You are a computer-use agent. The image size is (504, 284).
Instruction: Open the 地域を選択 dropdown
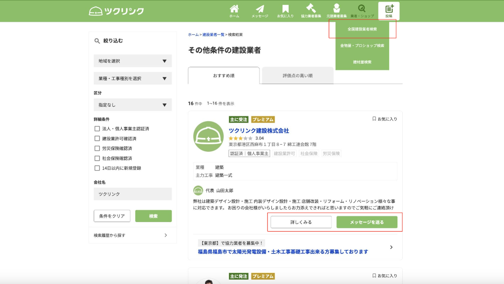point(133,61)
